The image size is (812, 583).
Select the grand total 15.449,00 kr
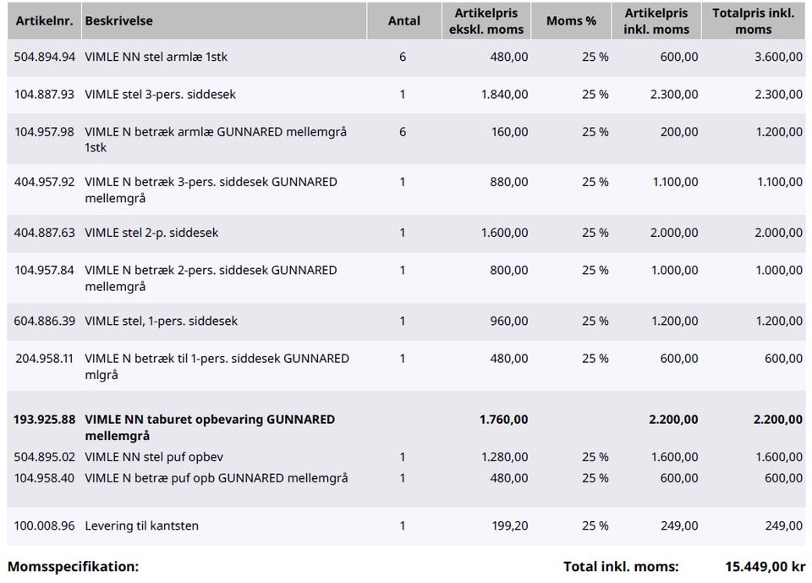(765, 566)
